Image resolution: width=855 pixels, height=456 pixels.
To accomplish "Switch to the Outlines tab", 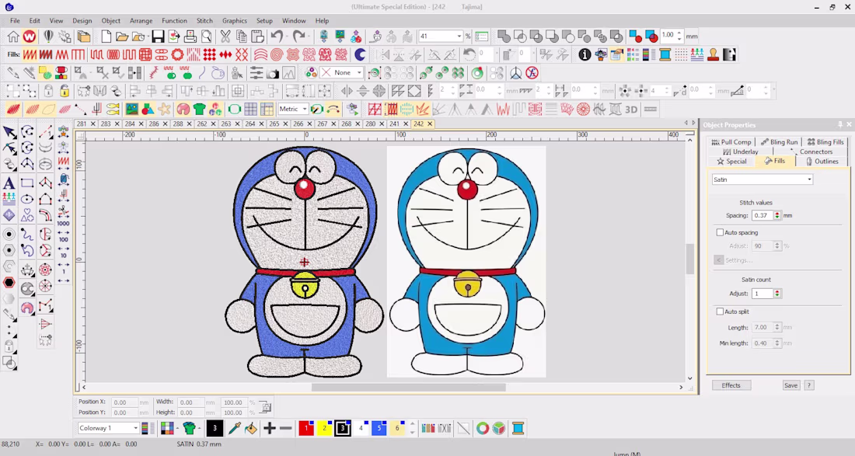I will (x=823, y=162).
